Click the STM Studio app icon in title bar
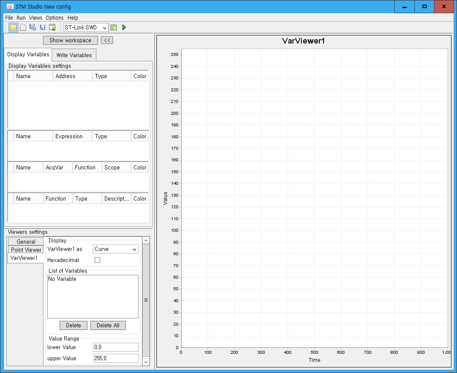457x373 pixels. (x=10, y=6)
